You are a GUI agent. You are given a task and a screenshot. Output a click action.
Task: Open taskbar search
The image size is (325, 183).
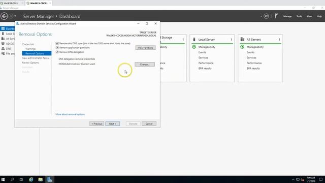(12, 179)
